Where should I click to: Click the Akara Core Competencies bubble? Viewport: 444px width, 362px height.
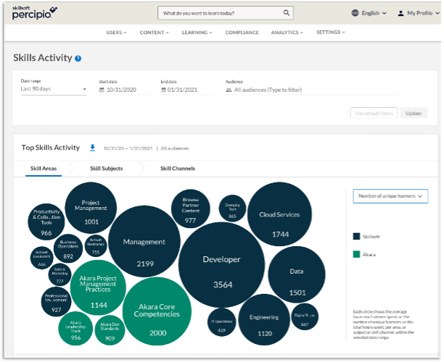click(157, 311)
